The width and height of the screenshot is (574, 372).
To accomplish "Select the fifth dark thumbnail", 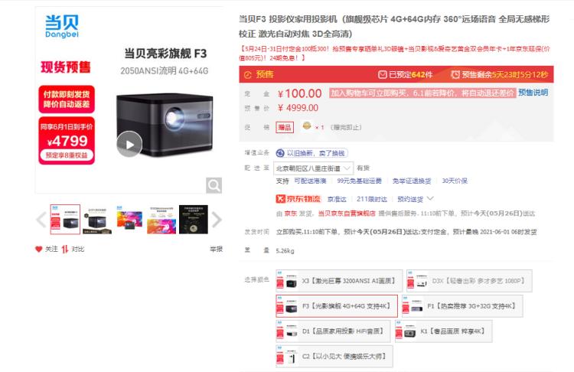I will point(194,220).
